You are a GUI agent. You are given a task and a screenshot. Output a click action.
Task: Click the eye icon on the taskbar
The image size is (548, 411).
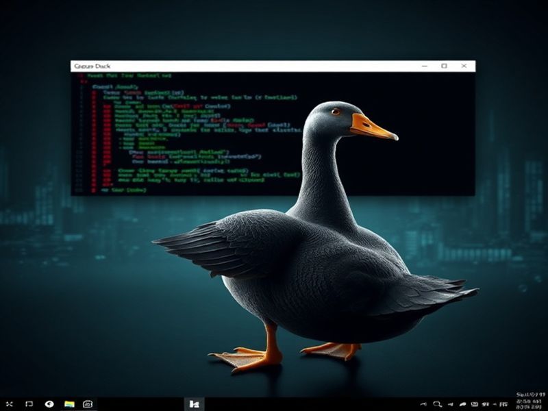pos(49,404)
